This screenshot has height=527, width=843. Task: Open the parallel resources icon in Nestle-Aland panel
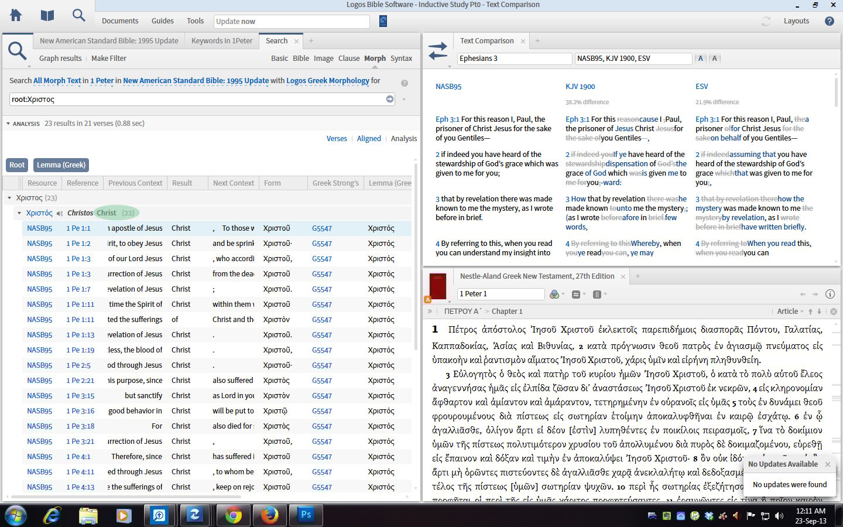(575, 294)
